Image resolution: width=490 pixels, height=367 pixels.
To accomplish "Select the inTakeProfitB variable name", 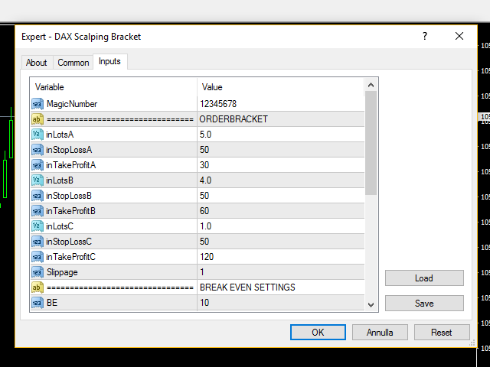I will (70, 211).
